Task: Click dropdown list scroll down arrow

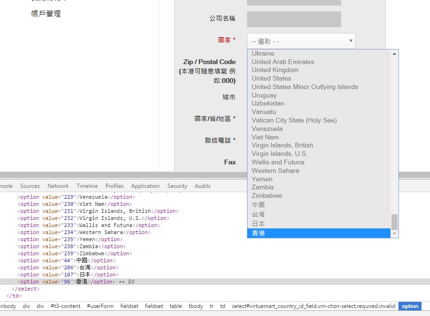Action: click(394, 234)
